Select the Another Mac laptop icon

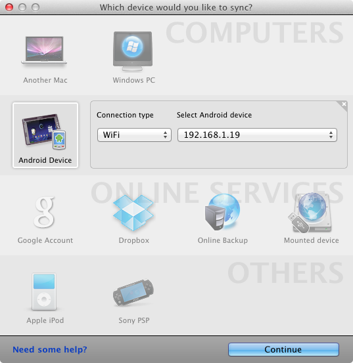(44, 51)
